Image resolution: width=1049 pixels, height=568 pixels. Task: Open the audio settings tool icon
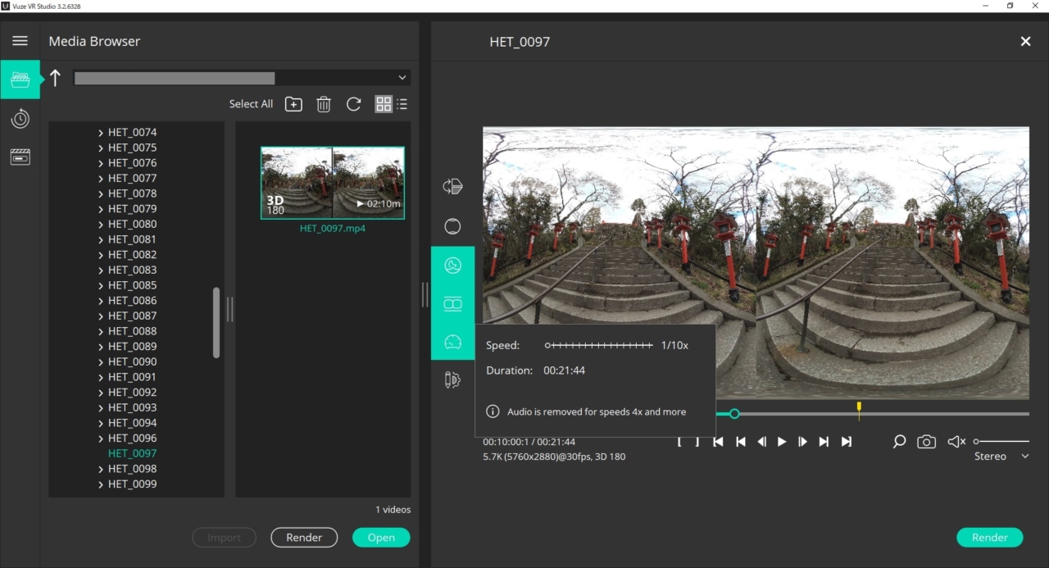tap(452, 379)
